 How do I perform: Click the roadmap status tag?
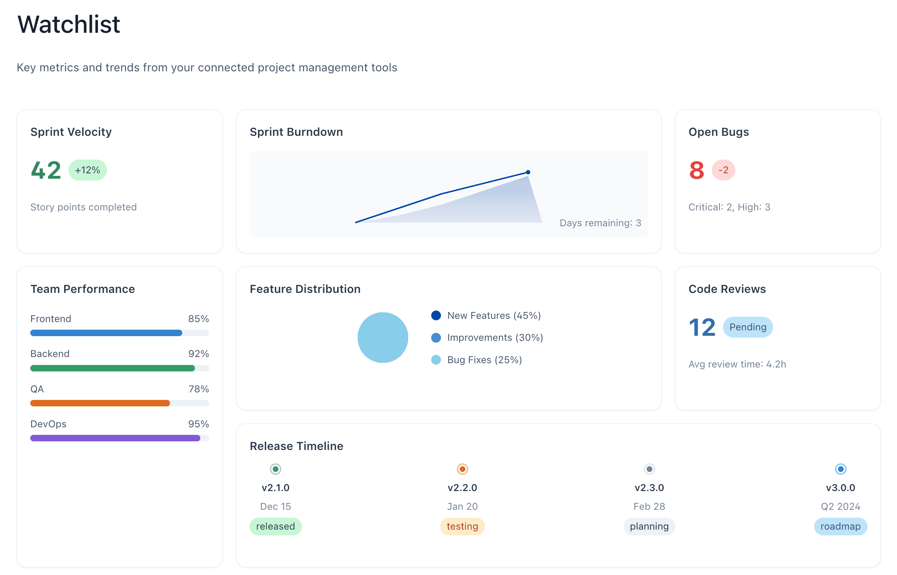[841, 526]
